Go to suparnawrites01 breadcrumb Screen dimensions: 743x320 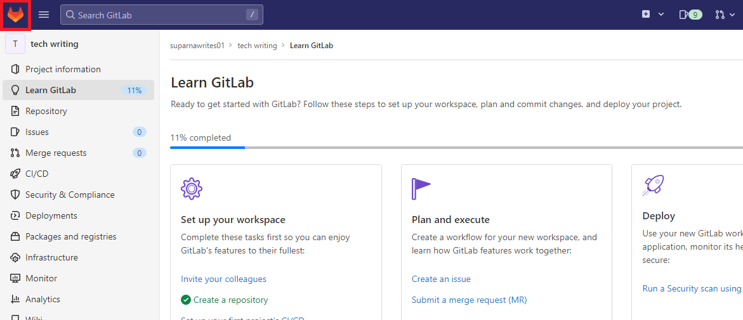197,46
